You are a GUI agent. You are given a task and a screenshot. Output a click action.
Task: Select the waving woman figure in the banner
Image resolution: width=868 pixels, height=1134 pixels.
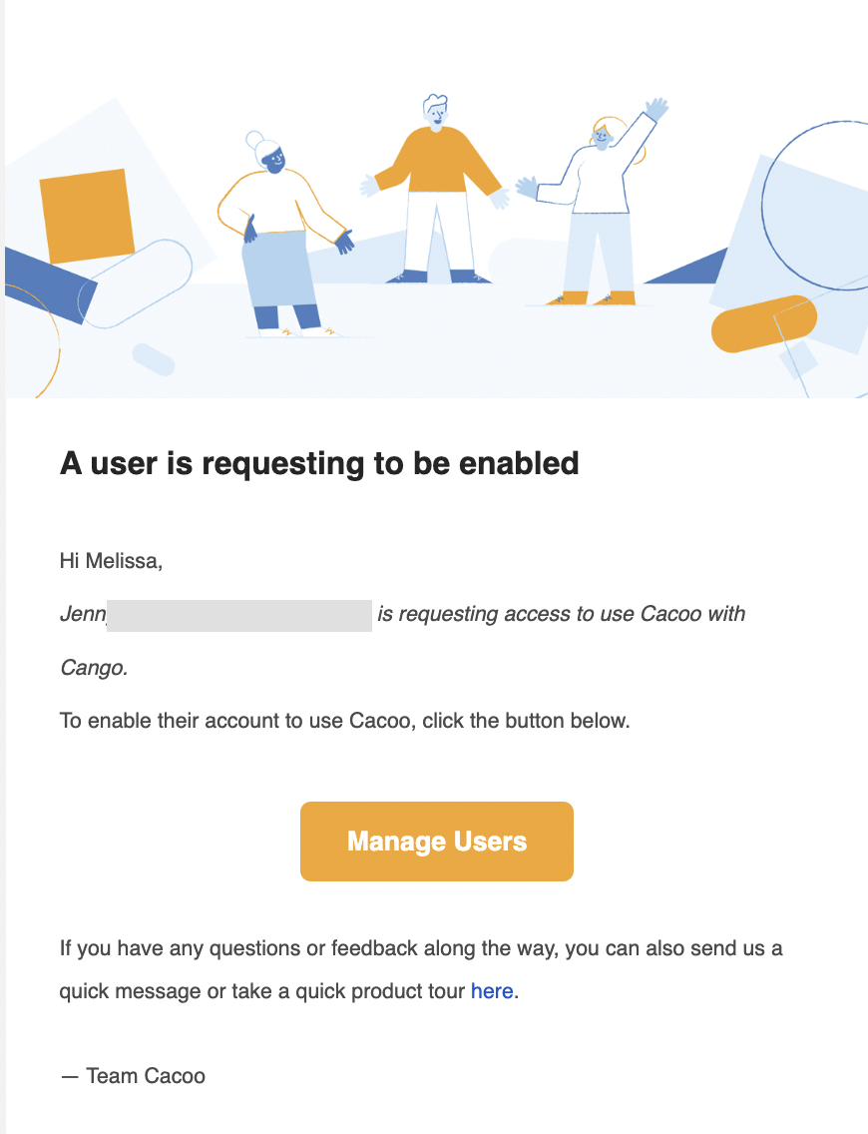(592, 204)
